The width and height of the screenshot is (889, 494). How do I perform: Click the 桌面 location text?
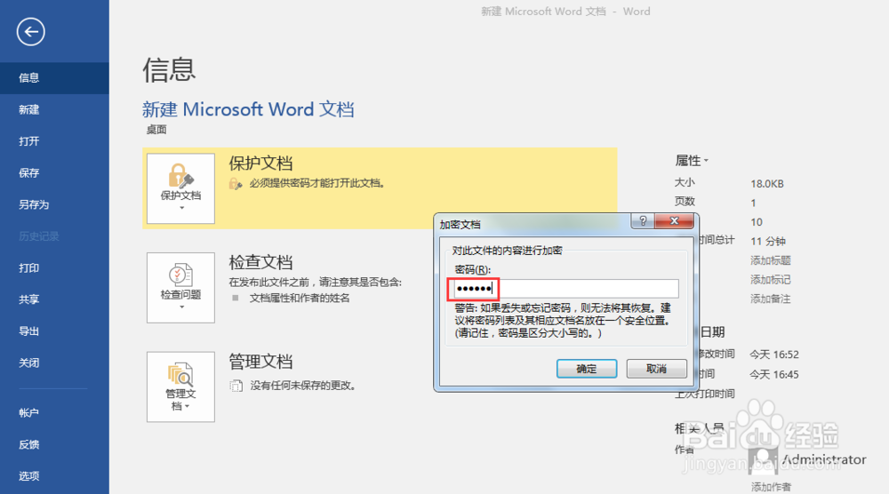156,130
